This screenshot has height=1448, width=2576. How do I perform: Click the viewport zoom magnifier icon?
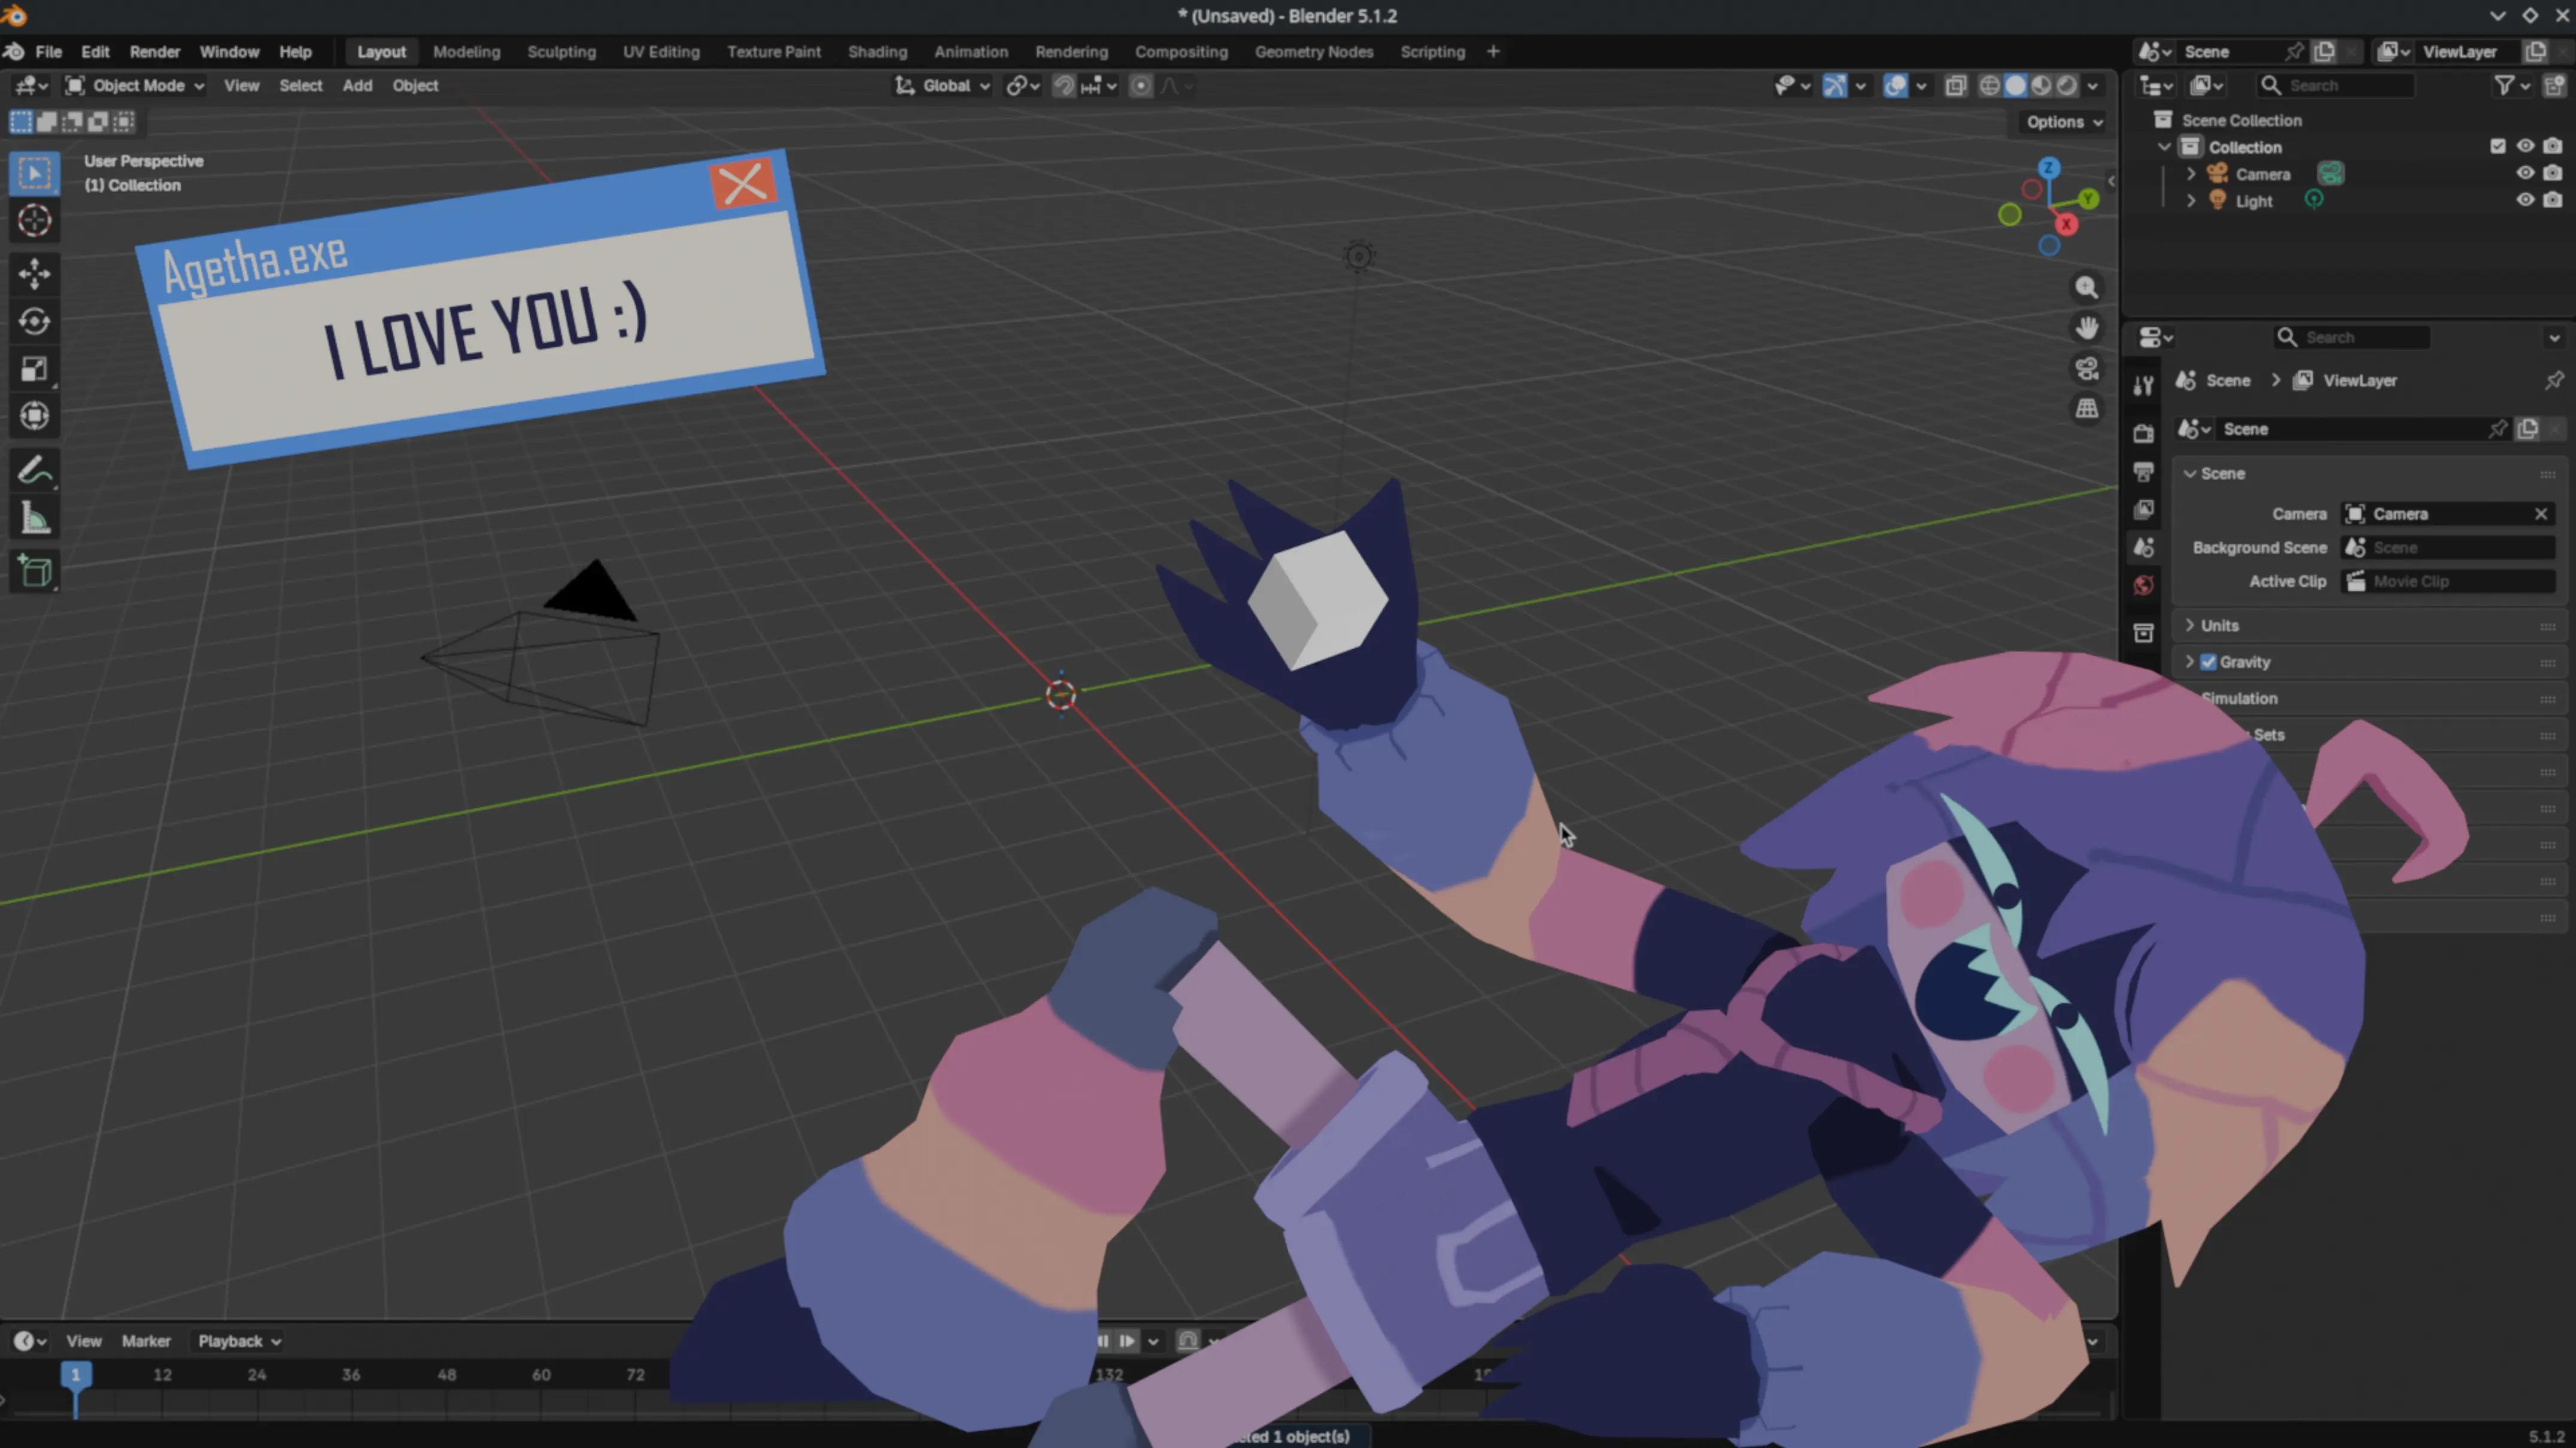[x=2086, y=288]
